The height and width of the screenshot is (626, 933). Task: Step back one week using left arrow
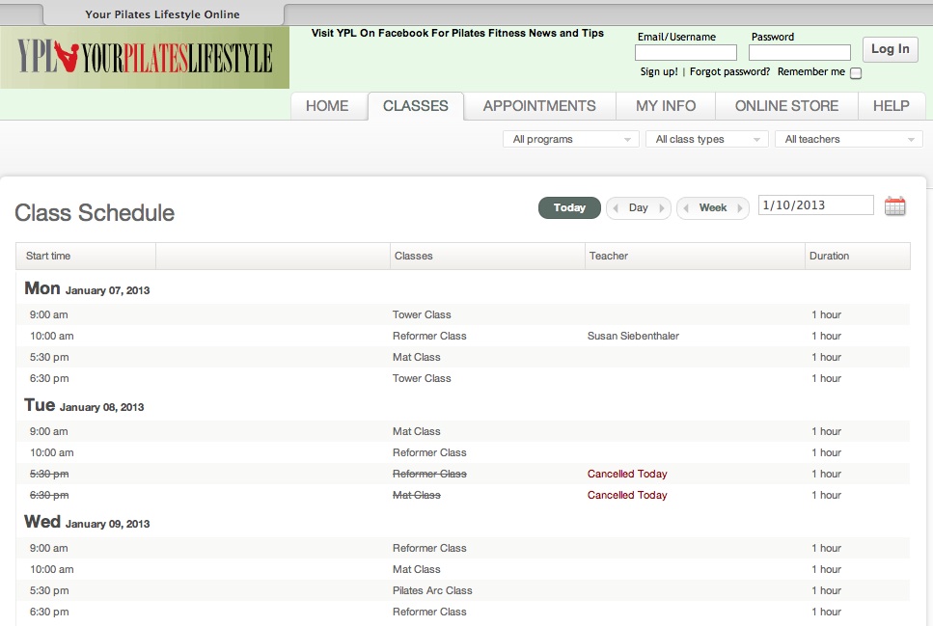coord(687,207)
